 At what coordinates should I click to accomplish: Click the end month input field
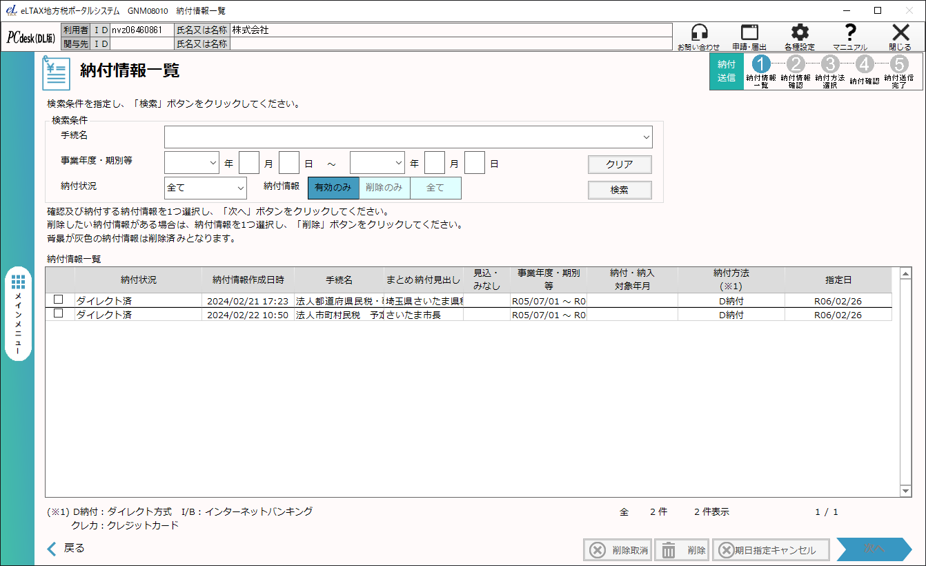[475, 163]
